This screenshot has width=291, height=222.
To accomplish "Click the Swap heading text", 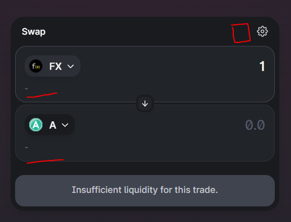I will point(34,31).
